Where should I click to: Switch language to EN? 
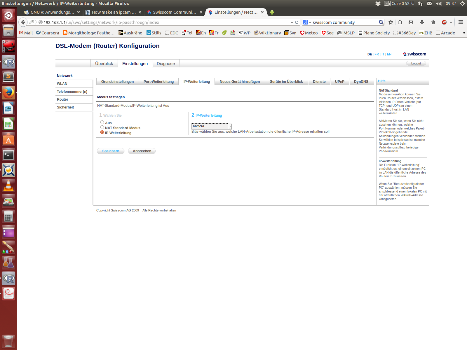[x=389, y=54]
